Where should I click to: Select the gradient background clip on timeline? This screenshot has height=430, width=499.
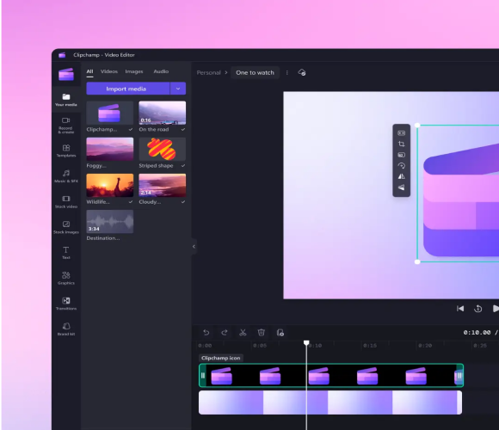(x=330, y=402)
